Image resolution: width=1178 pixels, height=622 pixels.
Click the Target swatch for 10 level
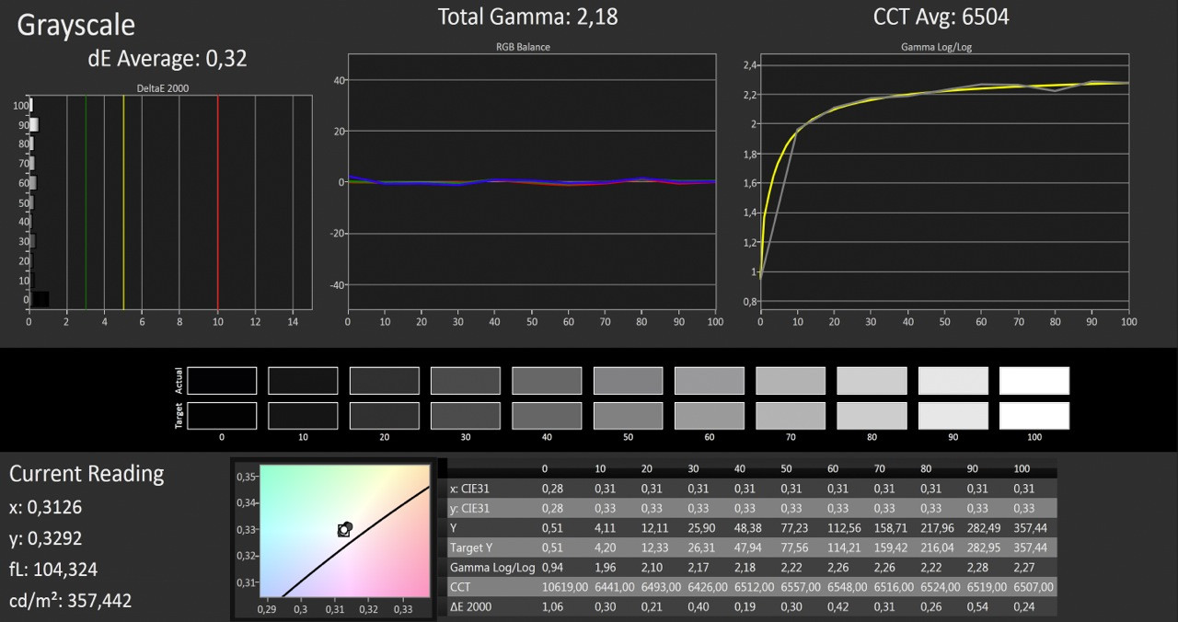pos(303,416)
